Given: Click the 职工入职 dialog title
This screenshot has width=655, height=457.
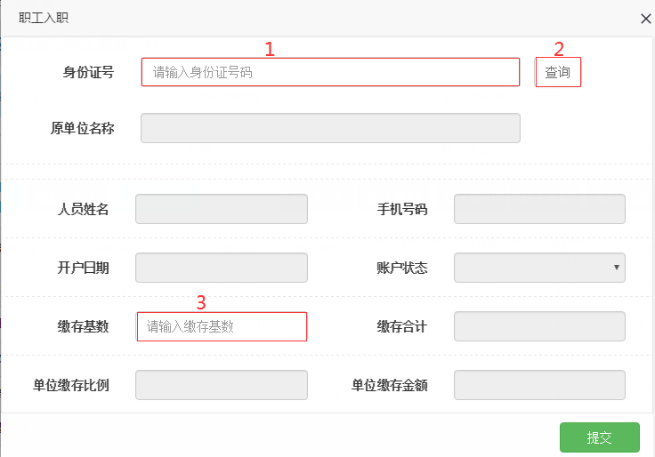Looking at the screenshot, I should click(44, 18).
